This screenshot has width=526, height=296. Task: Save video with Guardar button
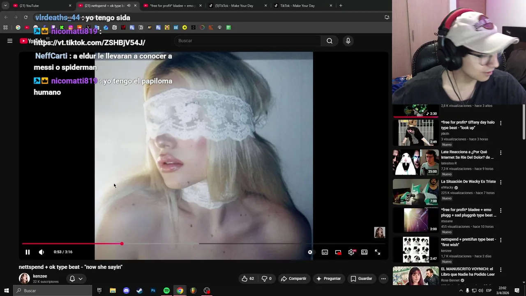pyautogui.click(x=361, y=278)
